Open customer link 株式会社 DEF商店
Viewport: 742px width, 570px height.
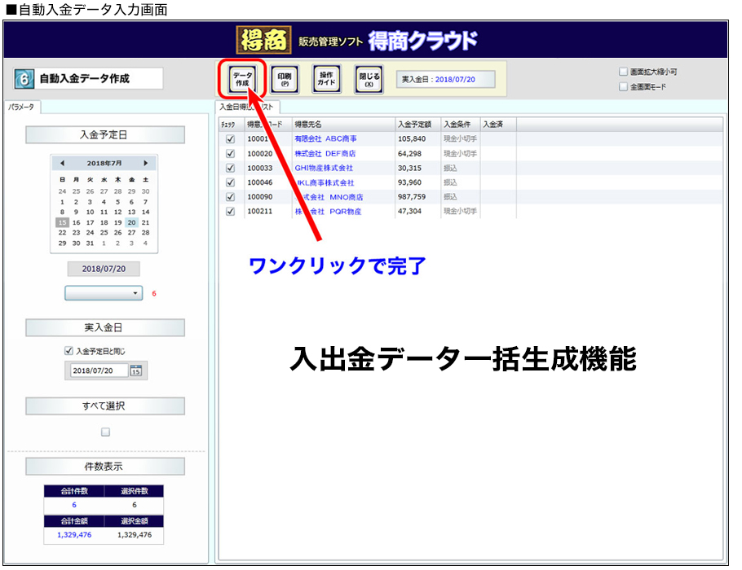pos(325,154)
